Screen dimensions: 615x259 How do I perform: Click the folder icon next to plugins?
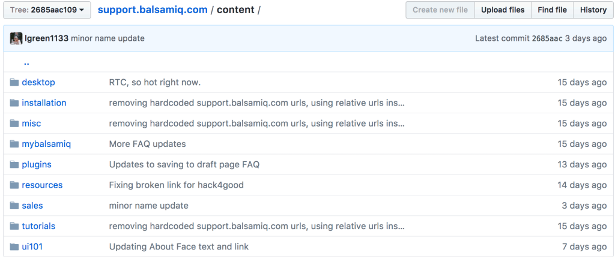coord(14,164)
